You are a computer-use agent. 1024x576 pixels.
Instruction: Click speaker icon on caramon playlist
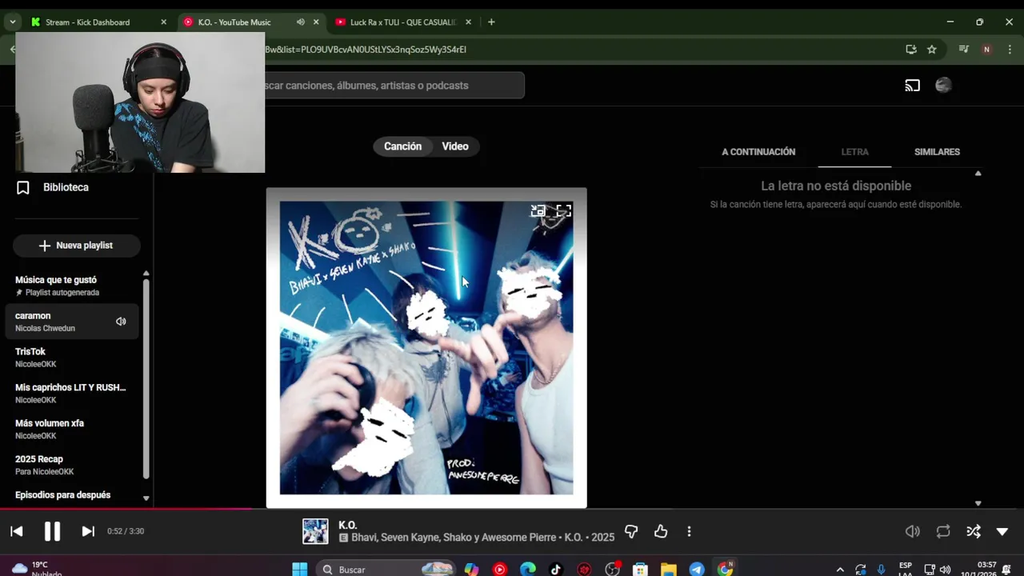coord(121,322)
